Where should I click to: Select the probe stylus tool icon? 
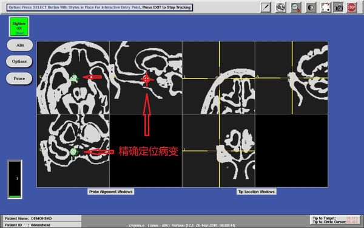tap(266, 7)
